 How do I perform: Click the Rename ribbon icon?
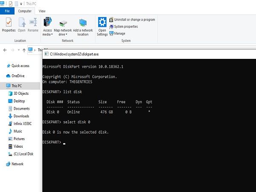pyautogui.click(x=33, y=25)
